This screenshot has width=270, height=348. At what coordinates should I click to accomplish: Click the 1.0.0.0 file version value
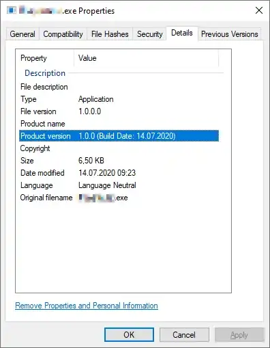[90, 111]
